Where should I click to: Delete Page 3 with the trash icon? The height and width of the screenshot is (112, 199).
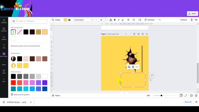point(143,34)
